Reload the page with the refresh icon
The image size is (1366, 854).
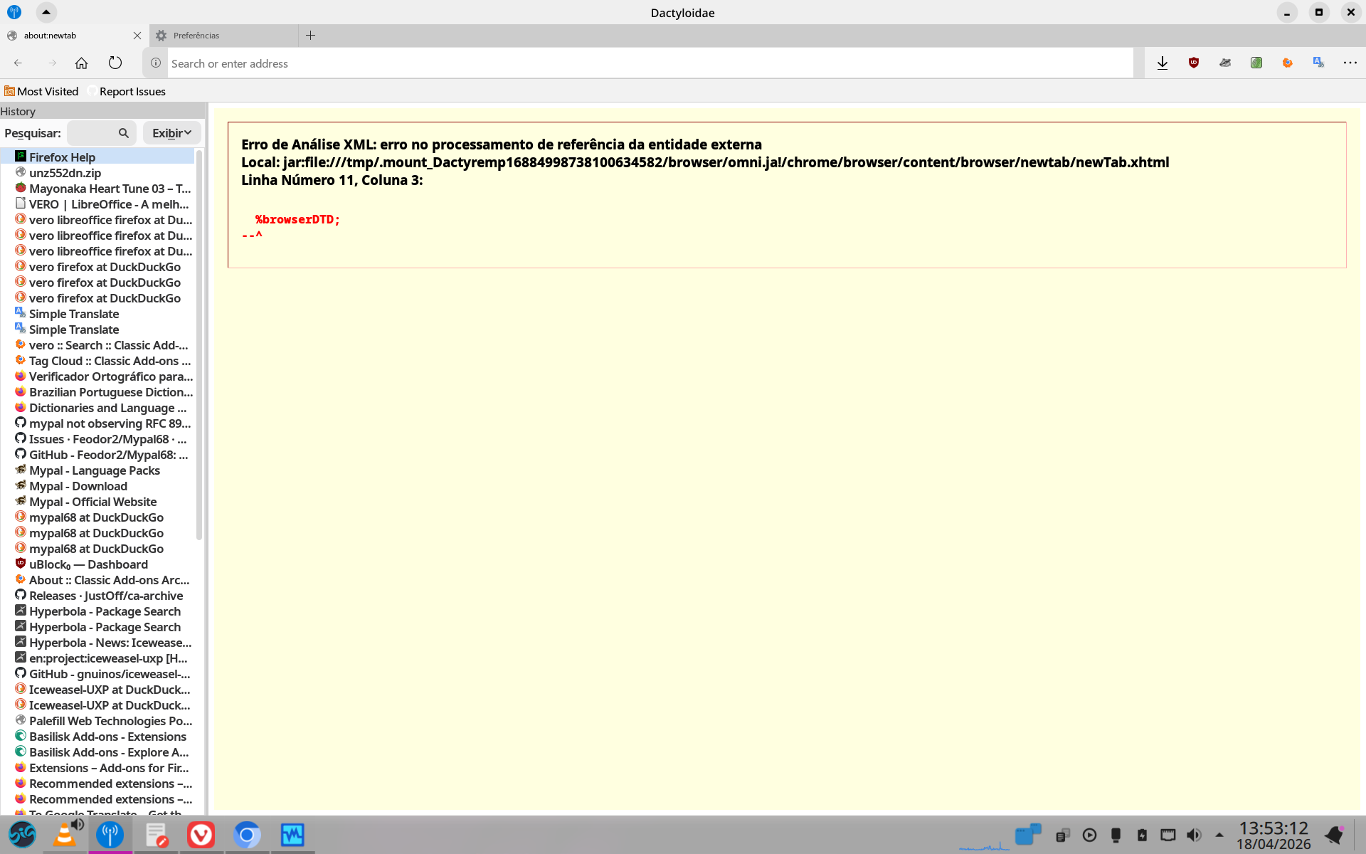pos(115,63)
